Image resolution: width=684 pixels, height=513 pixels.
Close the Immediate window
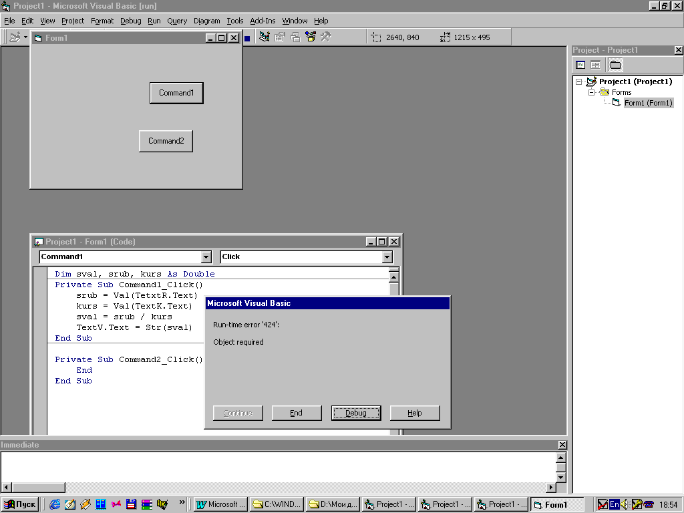point(562,444)
